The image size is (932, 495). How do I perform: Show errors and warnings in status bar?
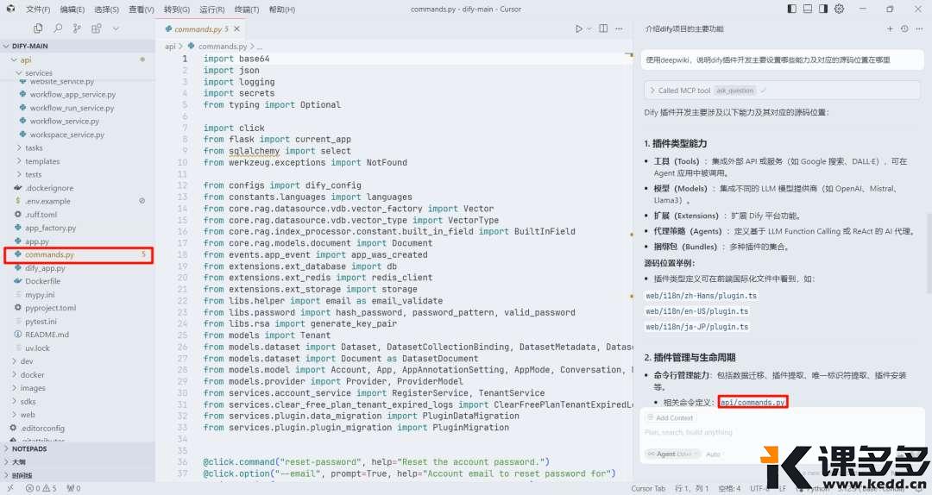(x=41, y=488)
